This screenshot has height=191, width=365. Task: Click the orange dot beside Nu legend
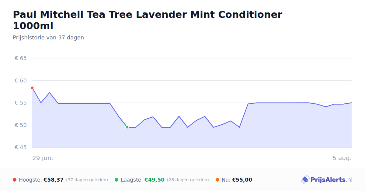(217, 180)
